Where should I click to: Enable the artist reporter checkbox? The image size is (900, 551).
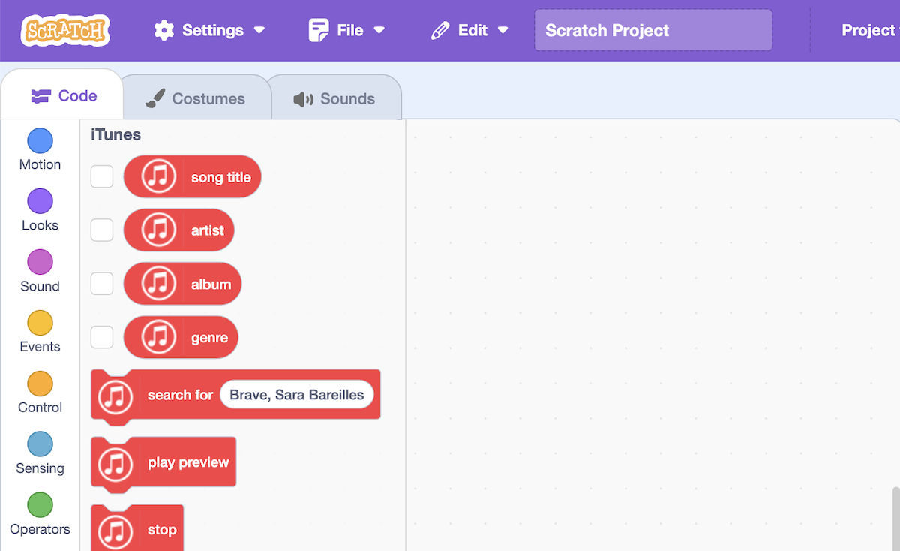point(102,230)
